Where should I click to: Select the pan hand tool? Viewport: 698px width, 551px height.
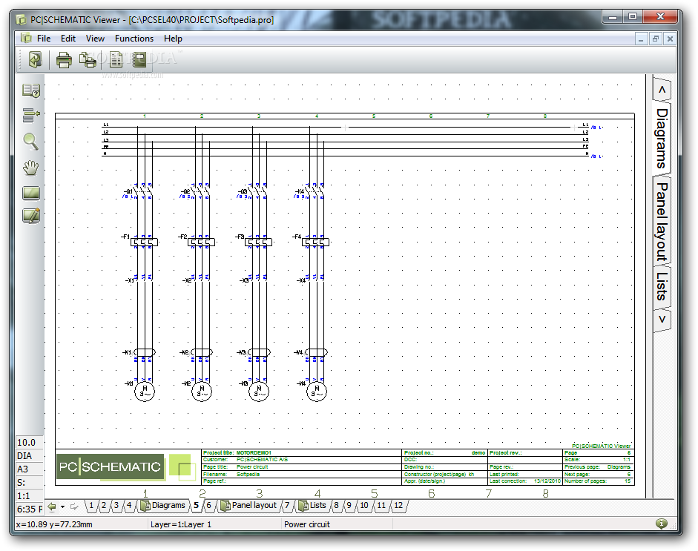(x=30, y=168)
